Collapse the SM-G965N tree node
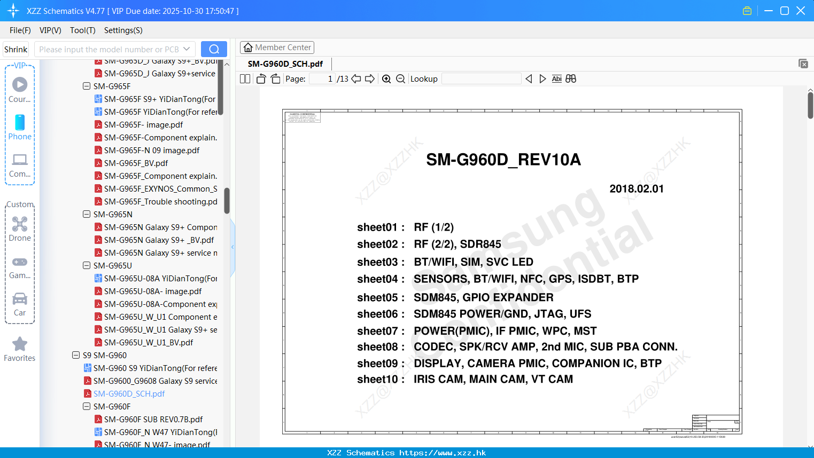Screen dimensions: 814x458 pos(87,214)
